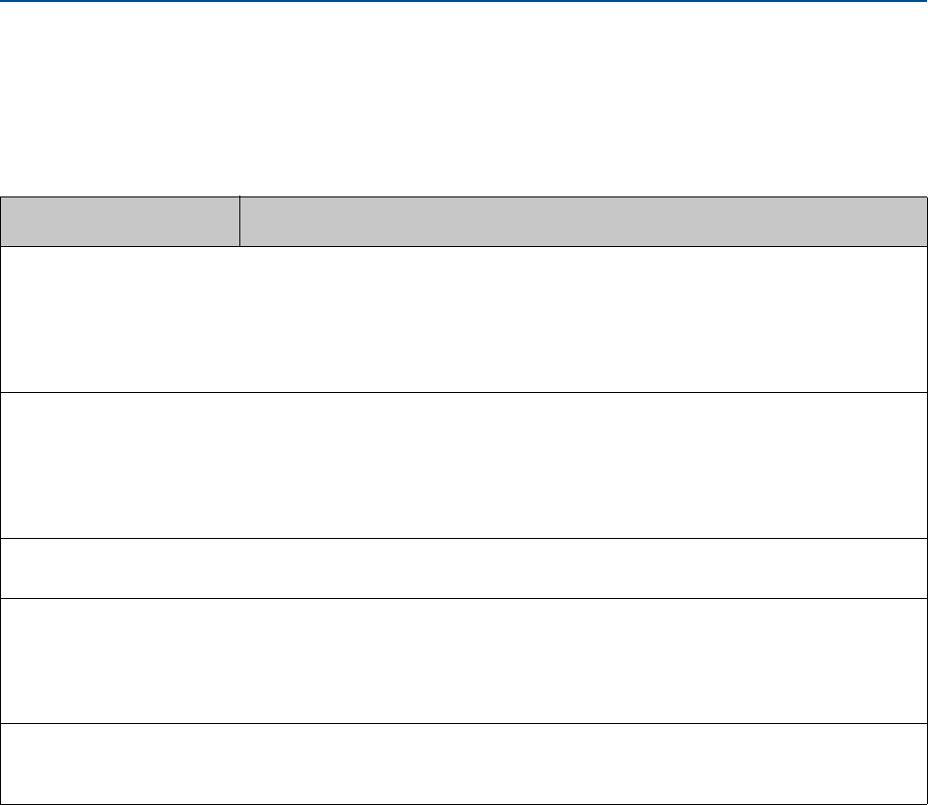The image size is (928, 805).
Task: Click the left edge of the gray header
Action: (x=1, y=221)
